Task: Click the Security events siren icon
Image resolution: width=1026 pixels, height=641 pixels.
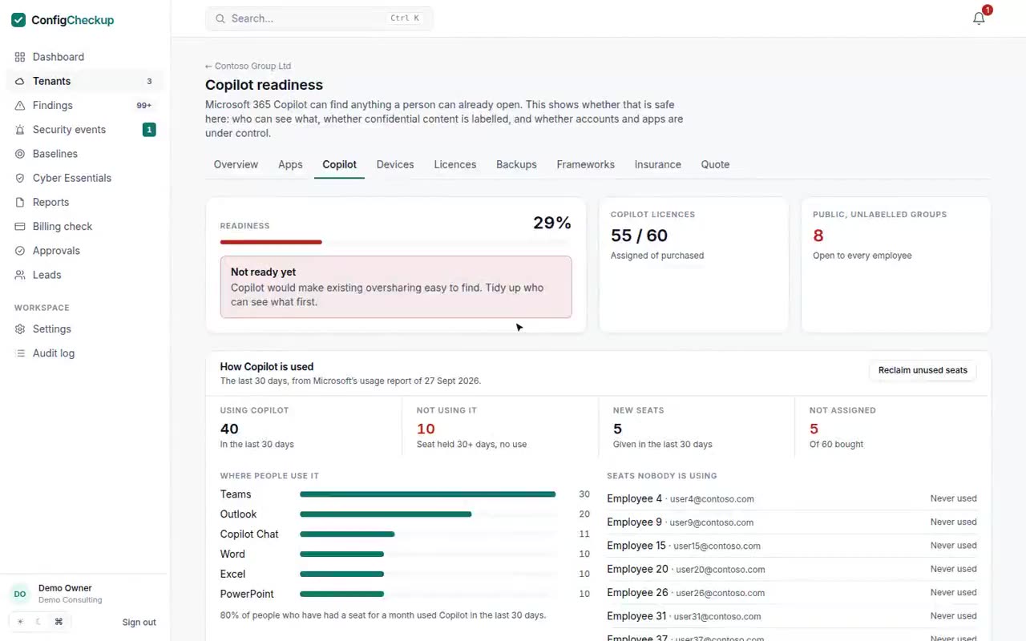Action: point(20,130)
